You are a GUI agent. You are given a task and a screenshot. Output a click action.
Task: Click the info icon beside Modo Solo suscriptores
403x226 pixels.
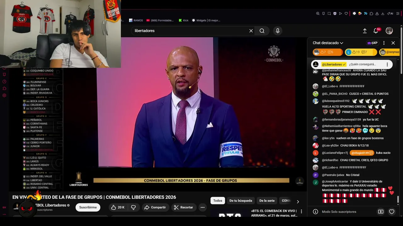pyautogui.click(x=315, y=212)
